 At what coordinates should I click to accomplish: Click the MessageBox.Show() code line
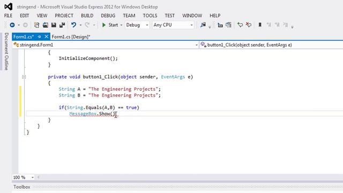93,114
